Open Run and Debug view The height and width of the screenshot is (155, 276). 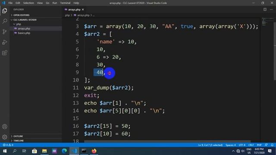point(5,42)
